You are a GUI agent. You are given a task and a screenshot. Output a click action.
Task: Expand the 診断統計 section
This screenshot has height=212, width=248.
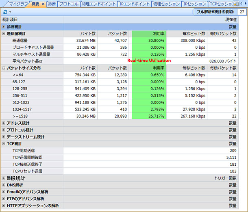4,26
